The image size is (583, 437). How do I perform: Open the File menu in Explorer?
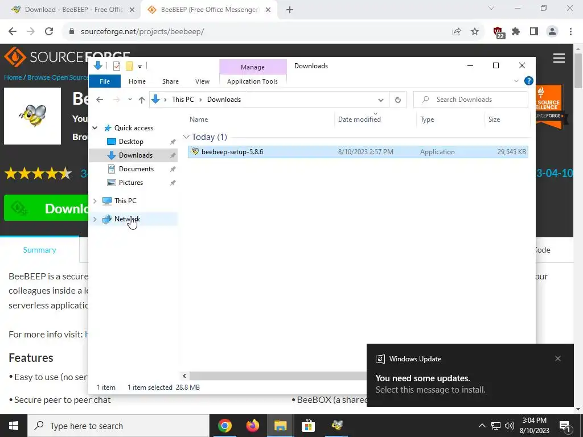tap(105, 81)
